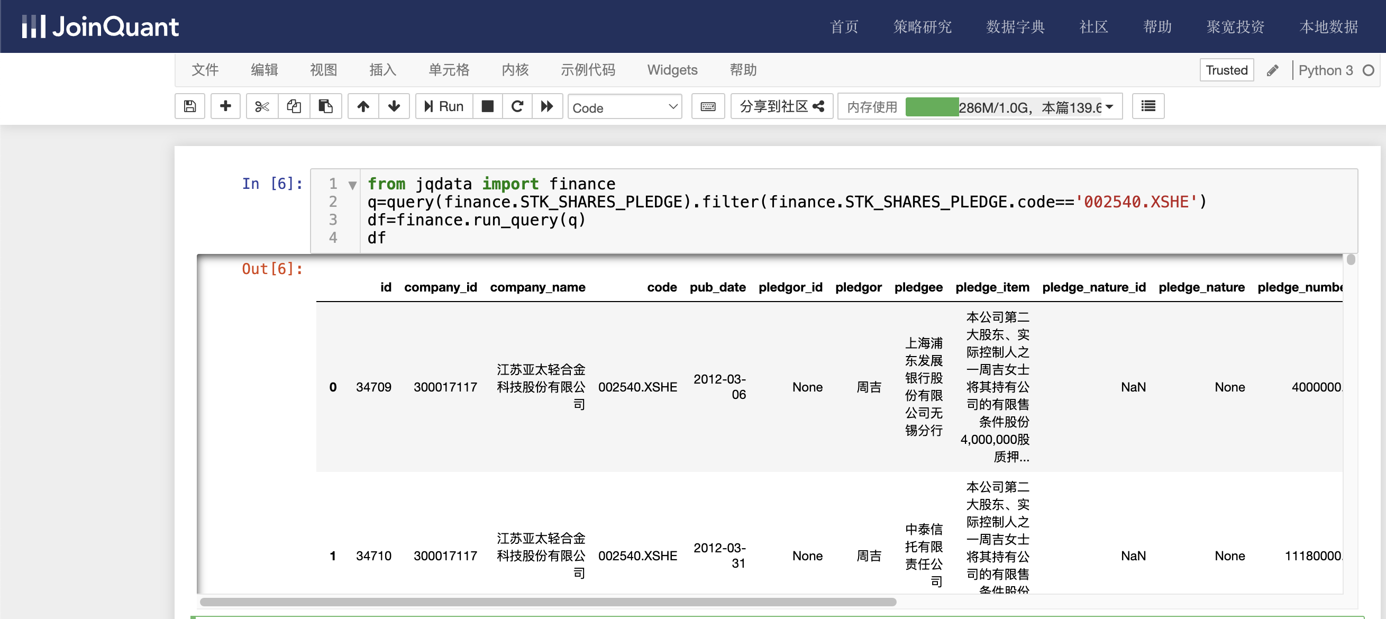Insert a new cell with the plus icon
This screenshot has width=1386, height=619.
[225, 106]
